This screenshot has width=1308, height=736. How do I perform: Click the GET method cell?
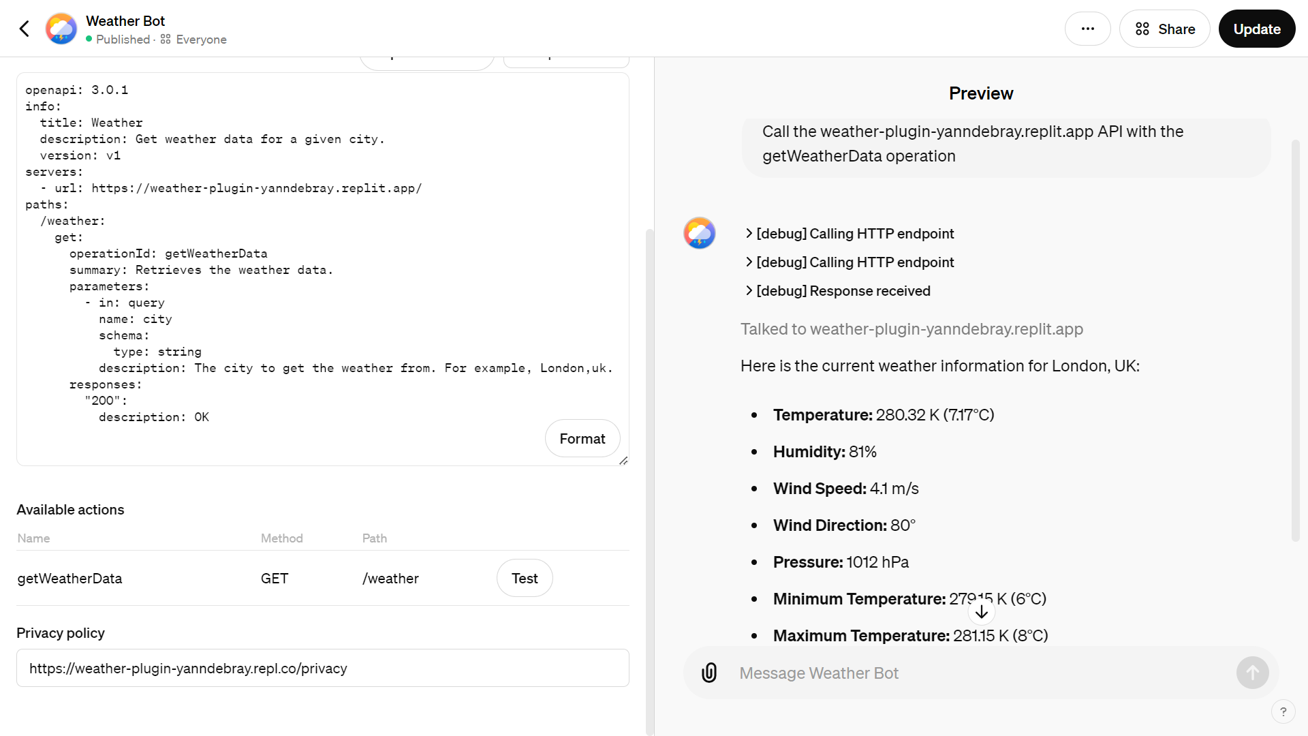point(275,578)
